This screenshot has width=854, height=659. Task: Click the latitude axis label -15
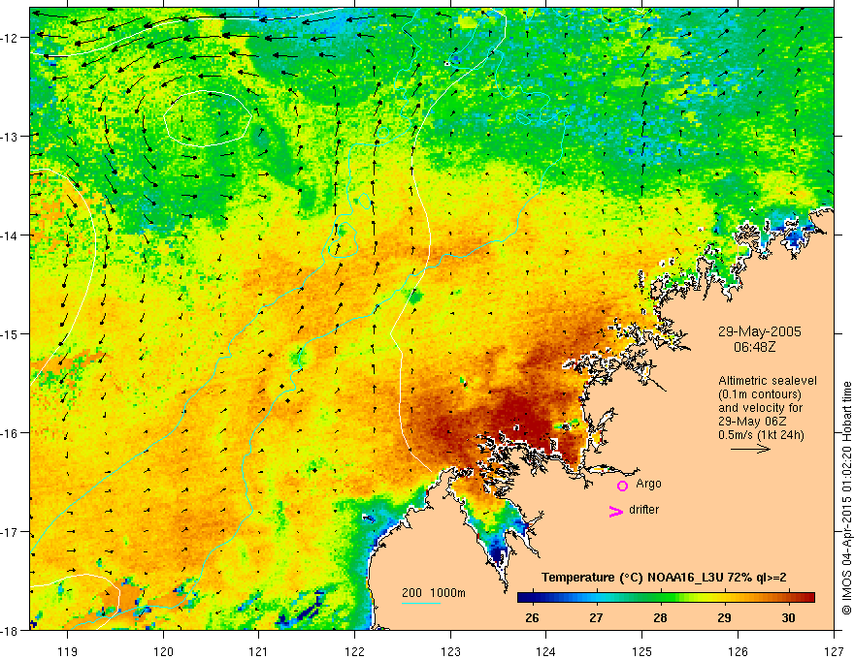[x=10, y=333]
